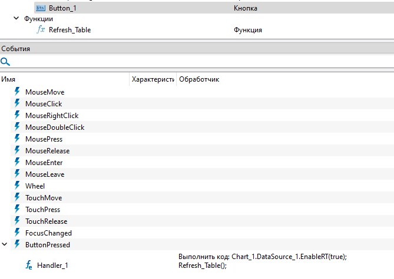This screenshot has width=394, height=279.
Task: Click the lightning icon beside Wheel
Action: [x=17, y=186]
